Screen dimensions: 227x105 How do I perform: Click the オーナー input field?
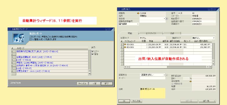(x=152, y=78)
